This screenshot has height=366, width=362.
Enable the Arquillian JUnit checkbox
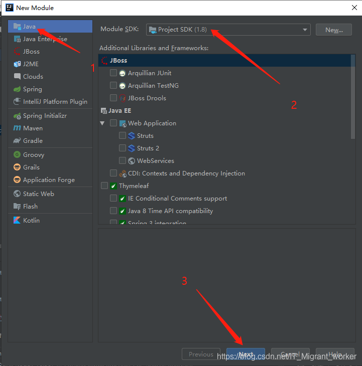point(113,73)
